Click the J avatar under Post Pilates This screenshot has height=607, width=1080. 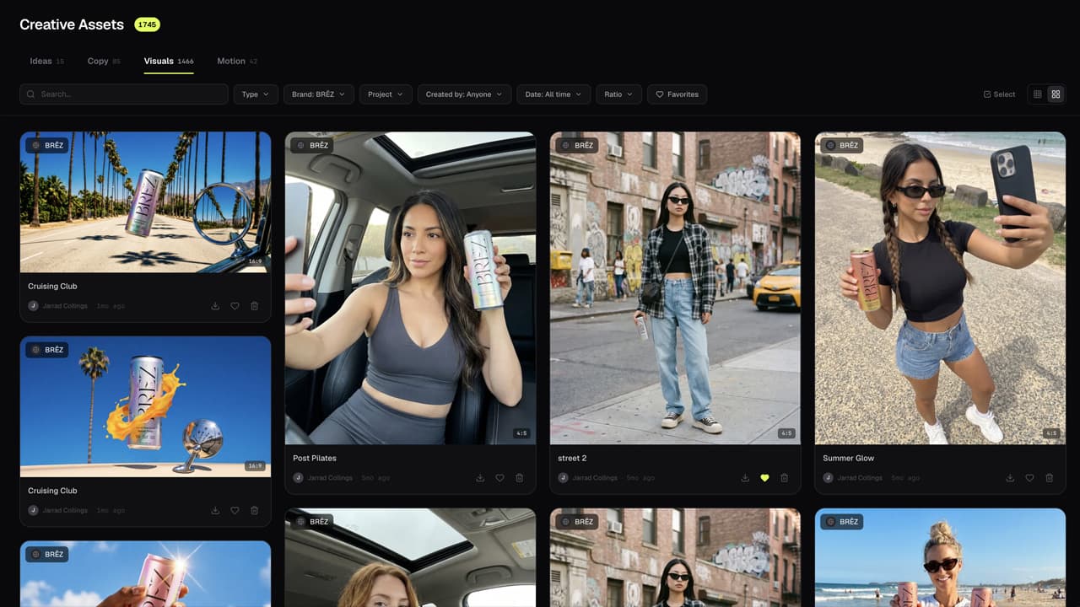pyautogui.click(x=298, y=478)
